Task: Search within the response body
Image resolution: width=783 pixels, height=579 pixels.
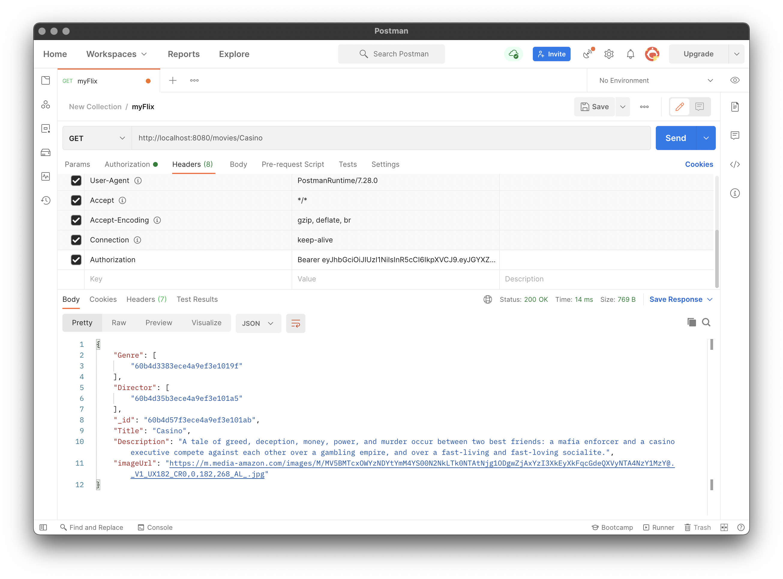Action: click(x=706, y=322)
